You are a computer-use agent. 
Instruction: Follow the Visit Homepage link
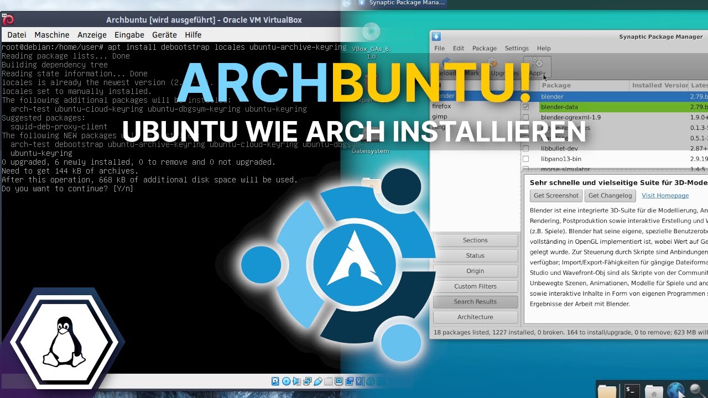[x=665, y=195]
